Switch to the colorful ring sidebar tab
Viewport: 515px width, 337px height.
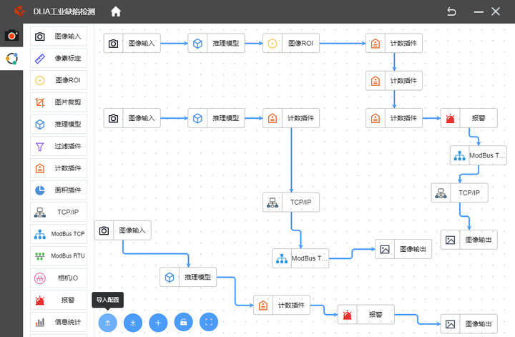pos(11,59)
